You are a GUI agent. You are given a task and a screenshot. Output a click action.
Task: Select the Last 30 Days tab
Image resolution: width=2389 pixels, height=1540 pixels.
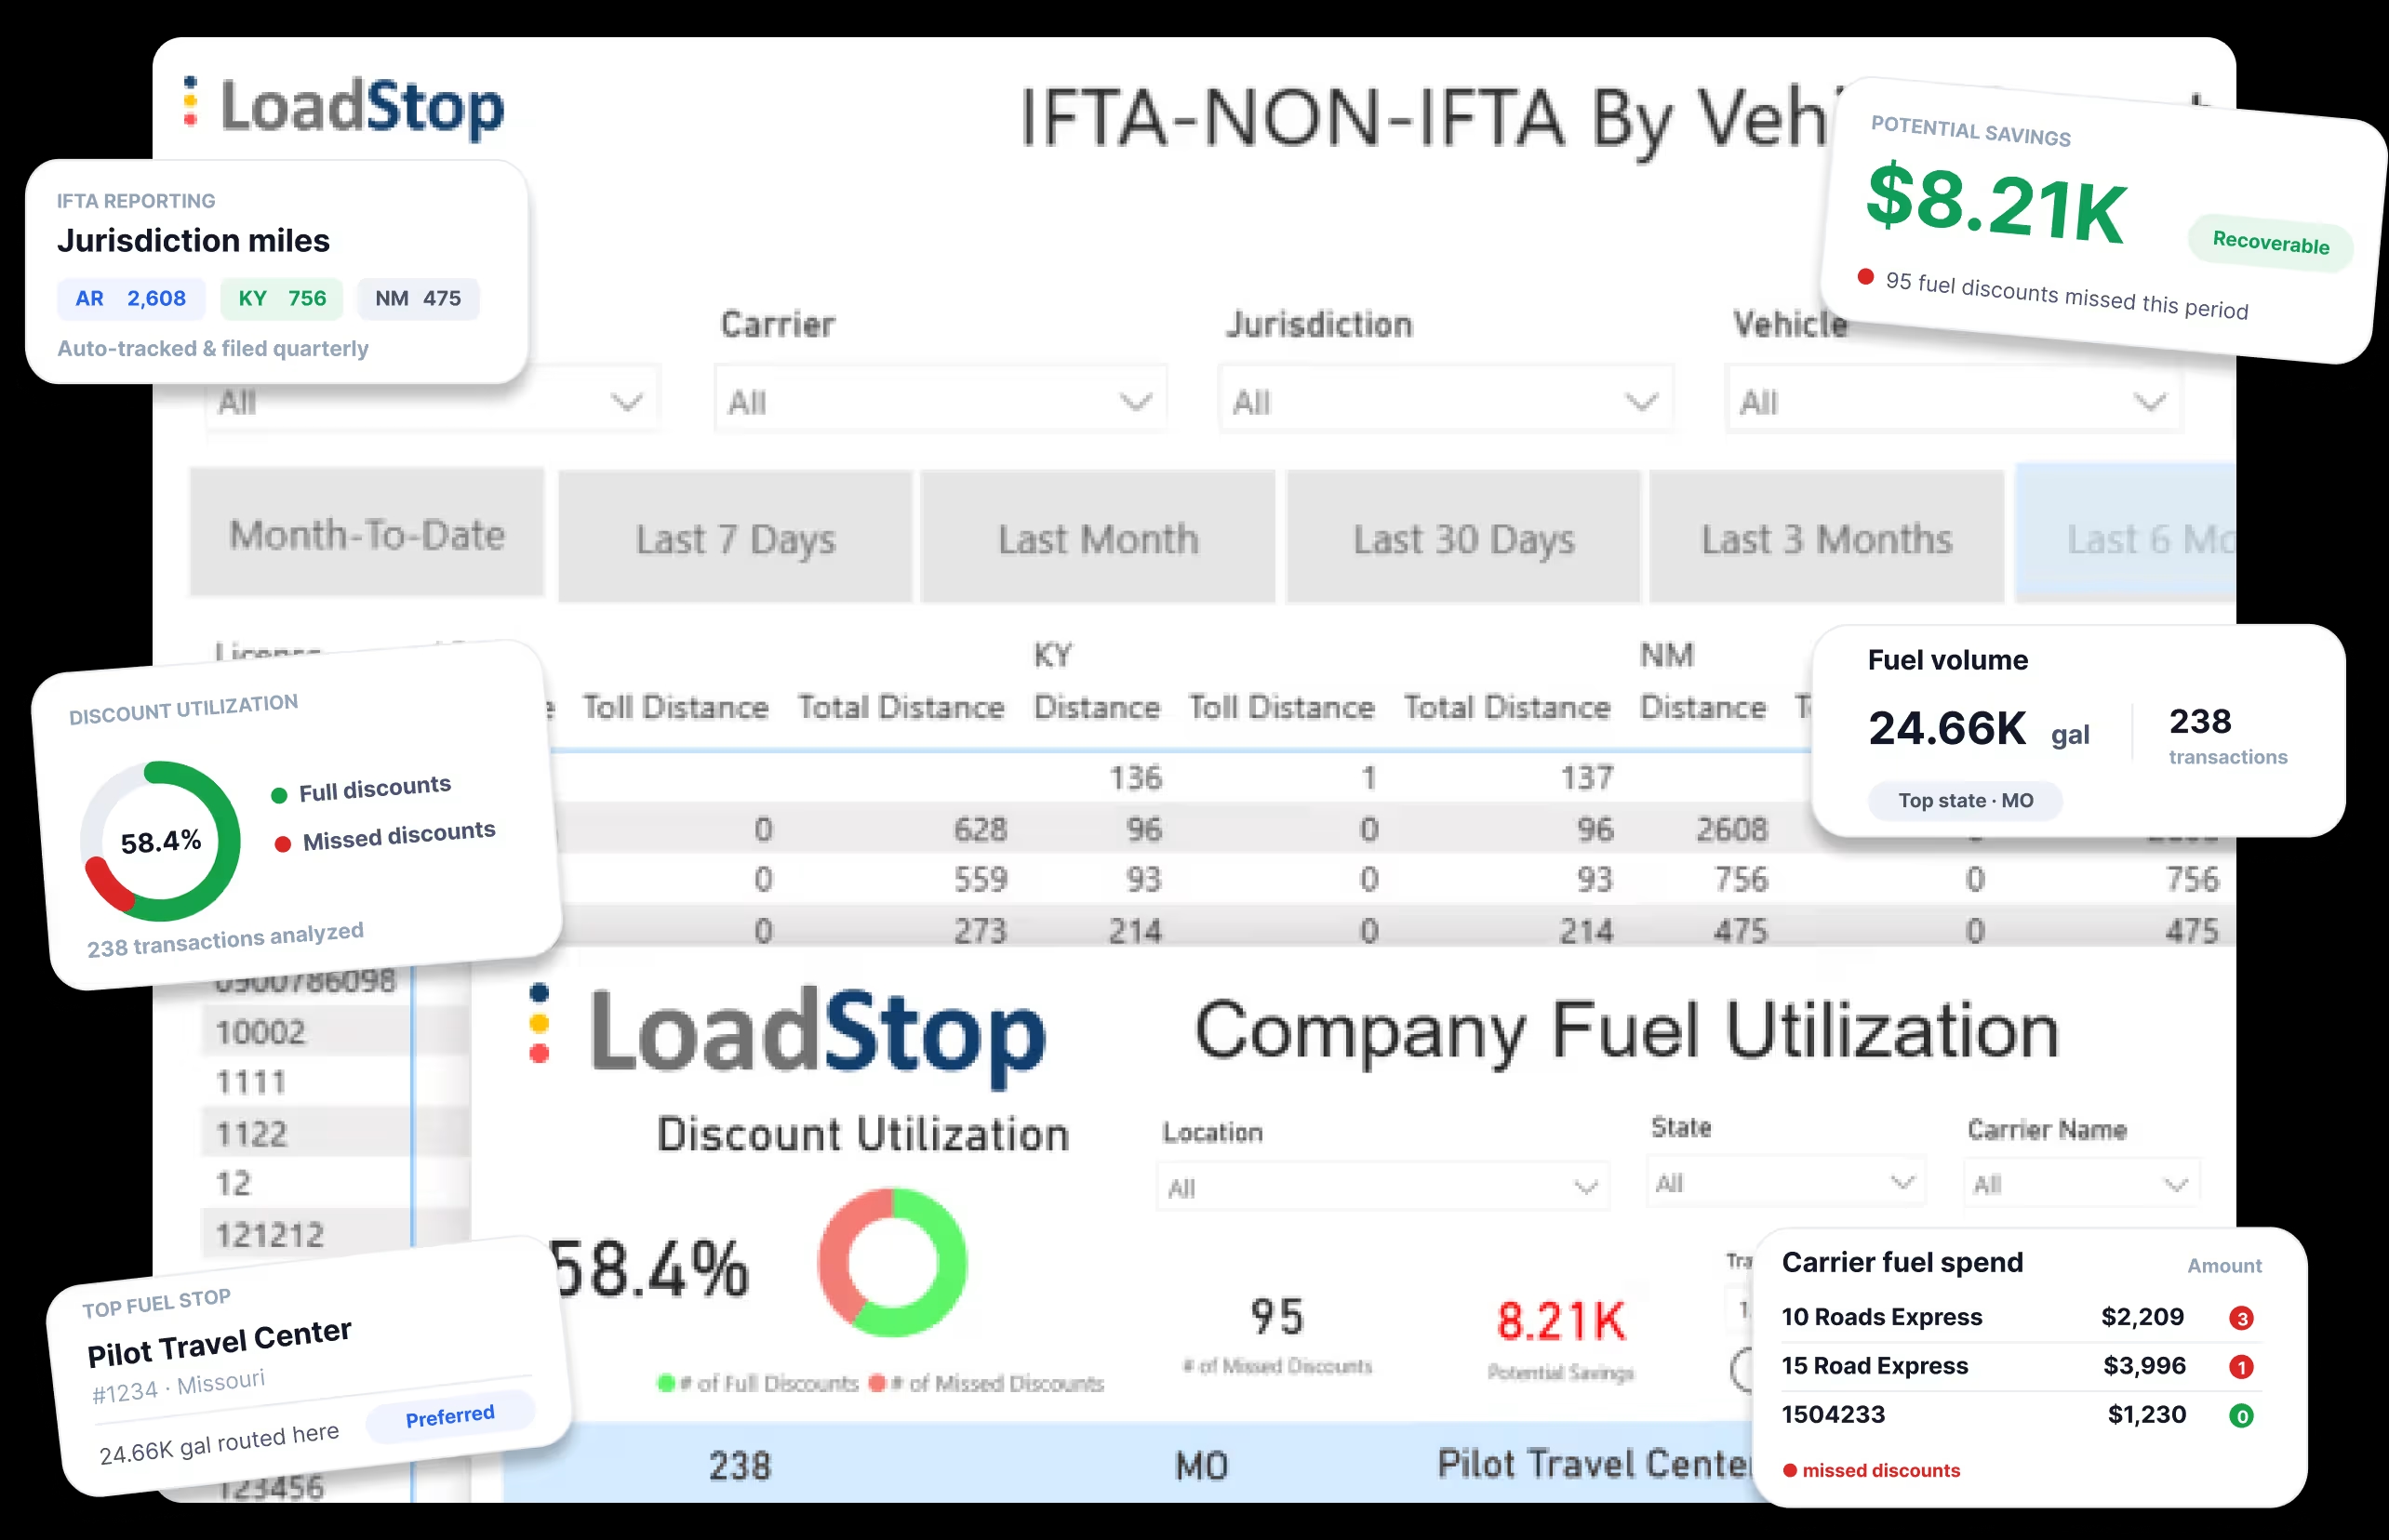1462,537
